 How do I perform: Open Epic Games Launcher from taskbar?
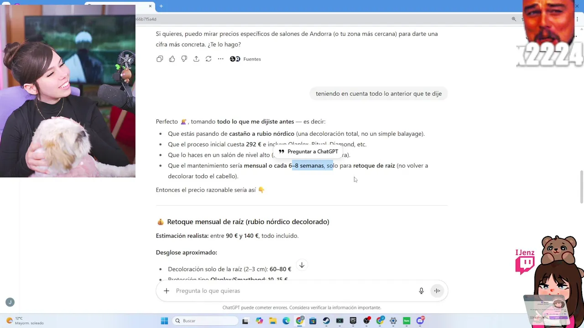pos(353,321)
